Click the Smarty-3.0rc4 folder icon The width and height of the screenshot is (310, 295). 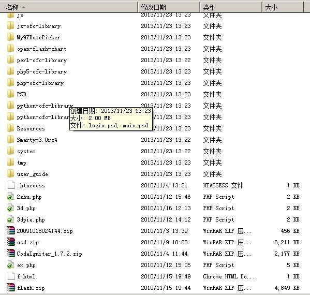(x=10, y=140)
